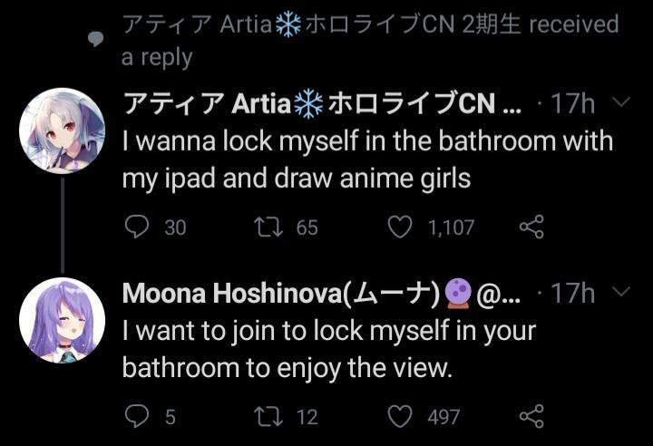Open Artia's profile from display name
Screen dimensions: 653x446
(308, 104)
